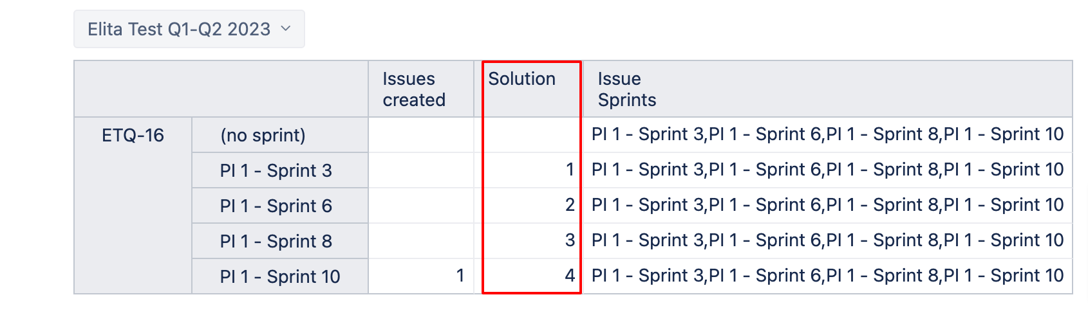
Task: Click the (no sprint) row header
Action: tap(263, 136)
